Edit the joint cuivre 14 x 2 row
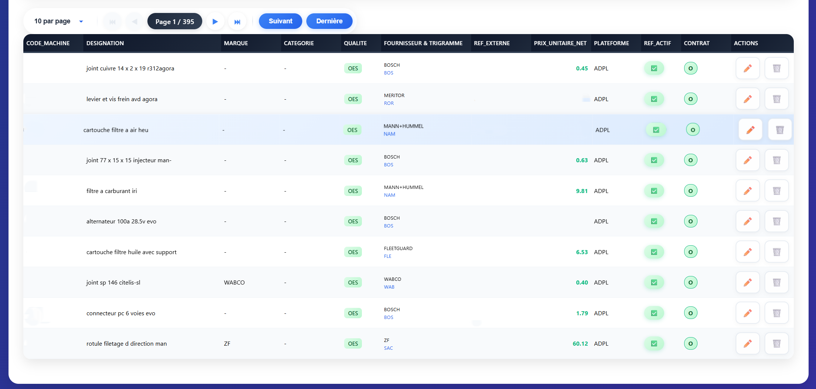 [747, 68]
